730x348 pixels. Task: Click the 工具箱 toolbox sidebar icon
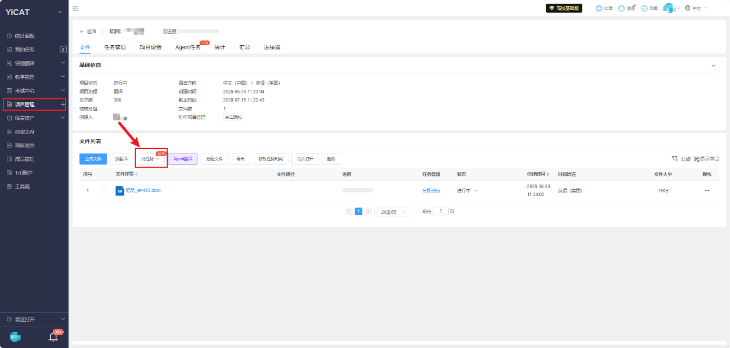[9, 186]
